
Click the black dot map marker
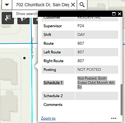[24, 58]
